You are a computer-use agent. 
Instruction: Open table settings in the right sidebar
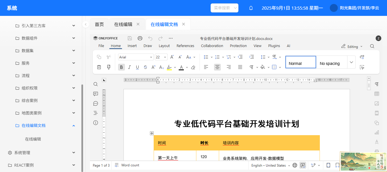(x=377, y=94)
